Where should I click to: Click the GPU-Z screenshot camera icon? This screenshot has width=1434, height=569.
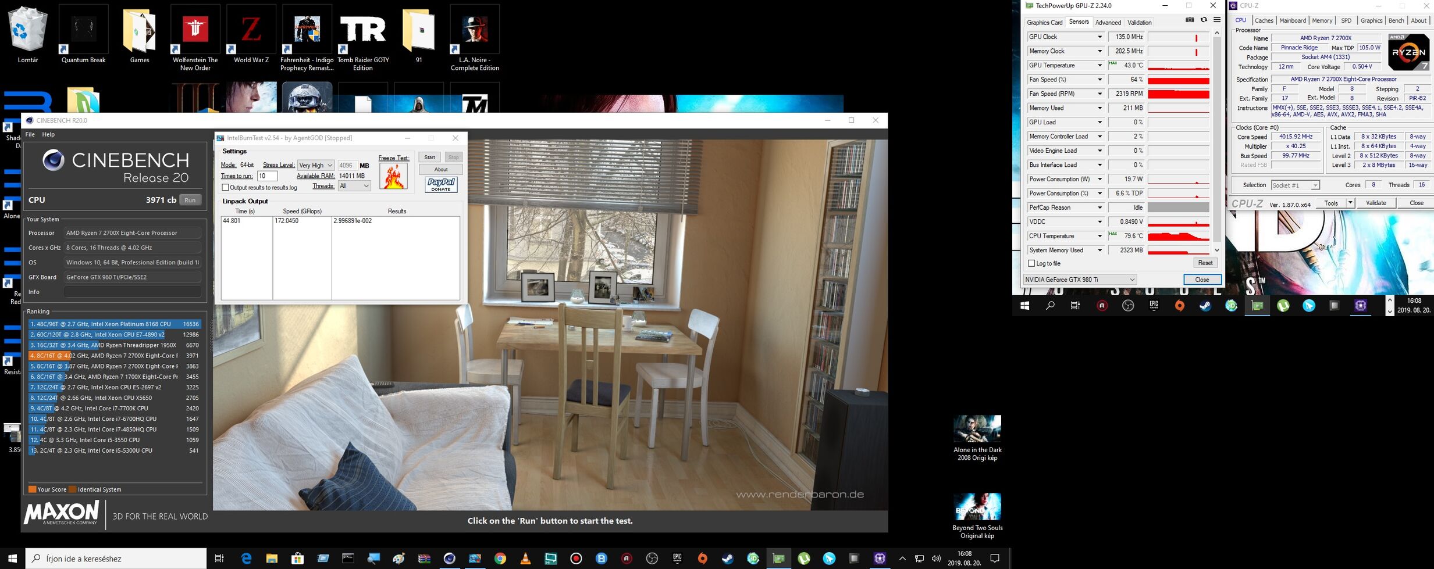[1190, 20]
